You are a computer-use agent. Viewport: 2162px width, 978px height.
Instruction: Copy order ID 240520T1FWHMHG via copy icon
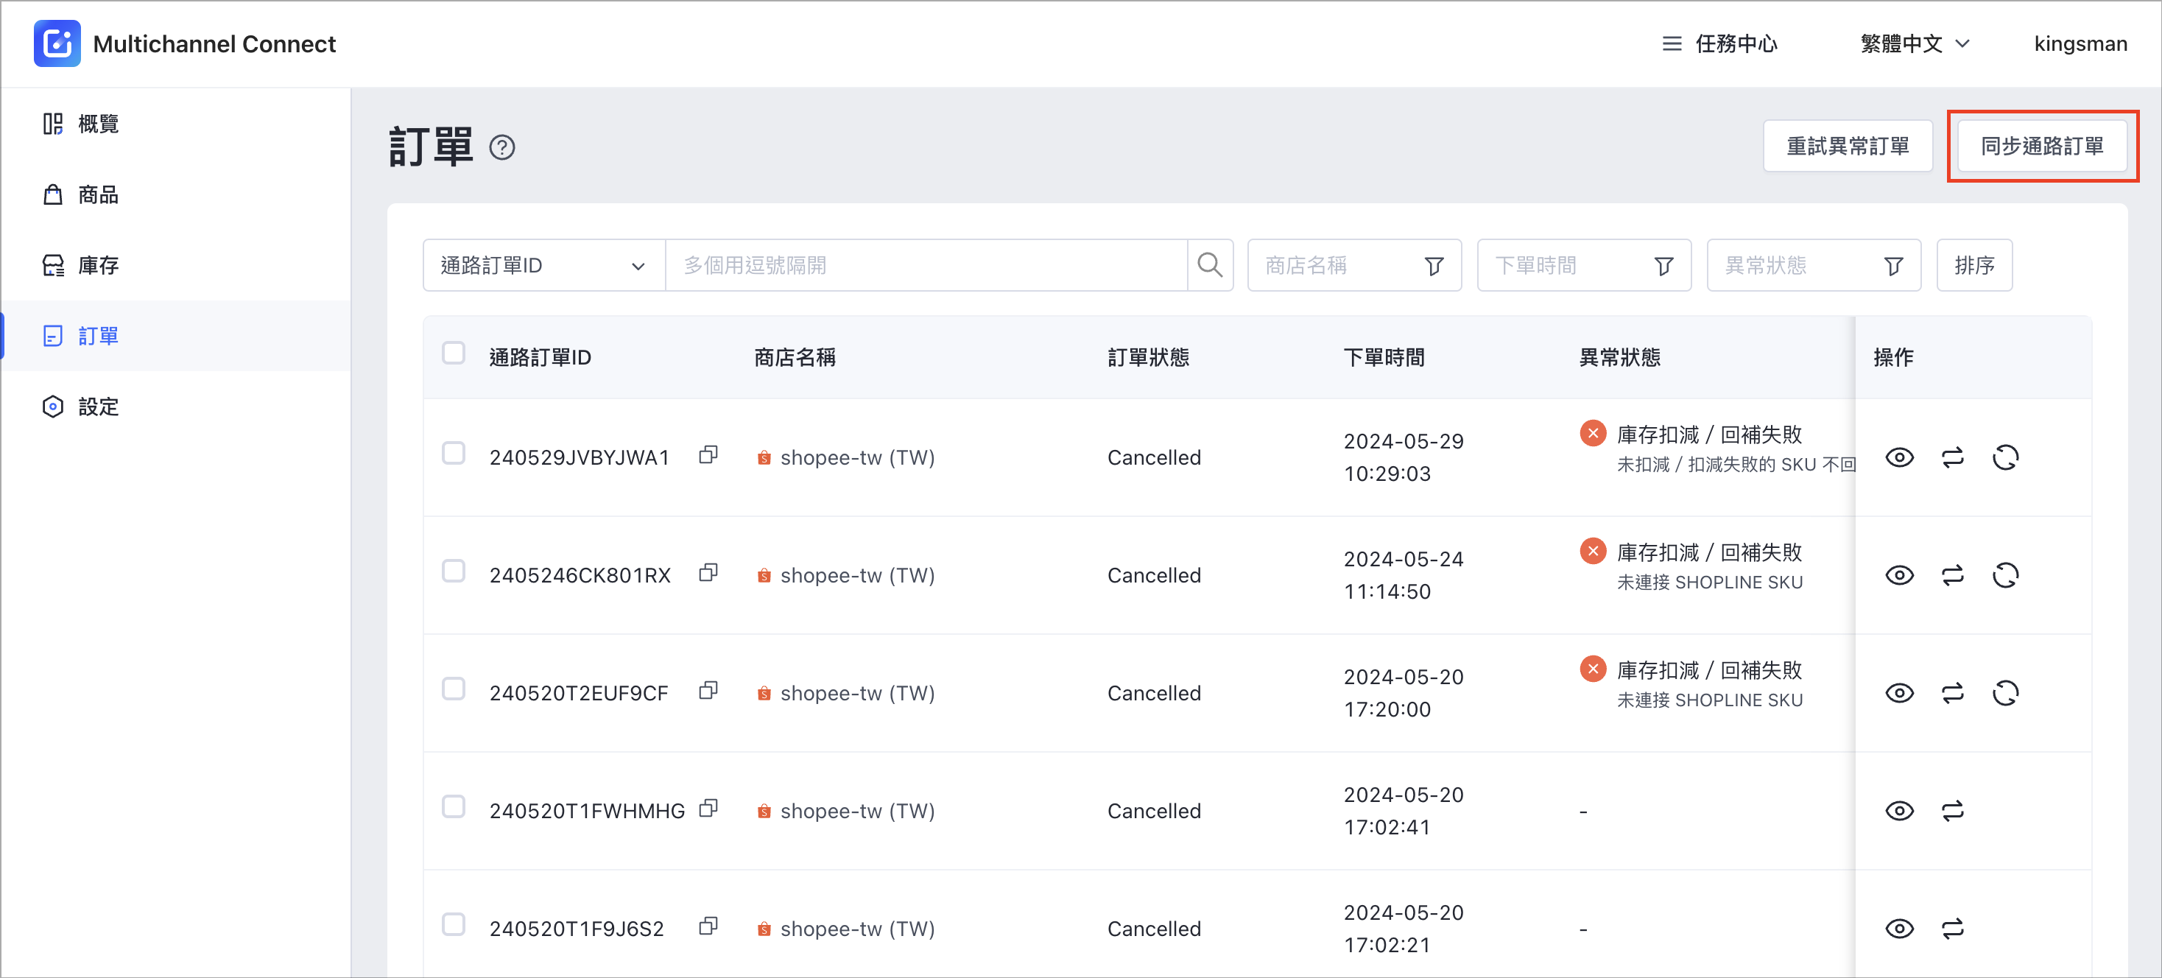click(708, 808)
